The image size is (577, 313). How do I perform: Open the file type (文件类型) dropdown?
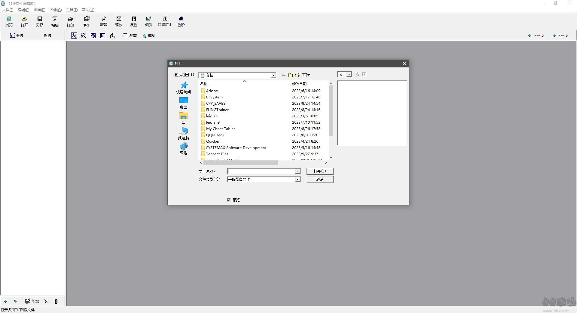[x=298, y=179]
